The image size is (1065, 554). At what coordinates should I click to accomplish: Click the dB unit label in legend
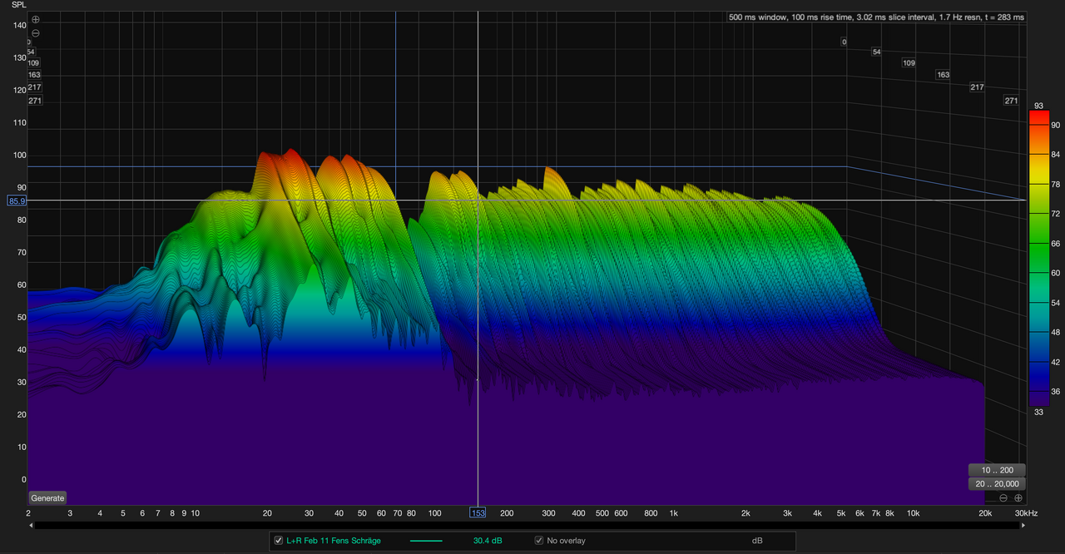[x=757, y=541]
